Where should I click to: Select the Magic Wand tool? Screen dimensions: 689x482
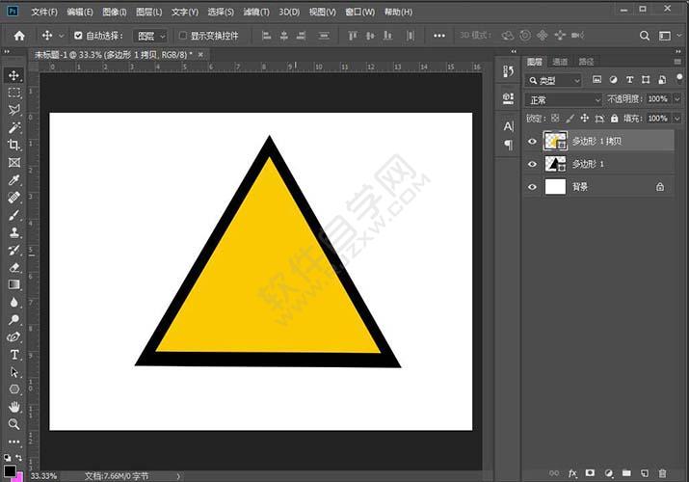click(x=14, y=127)
